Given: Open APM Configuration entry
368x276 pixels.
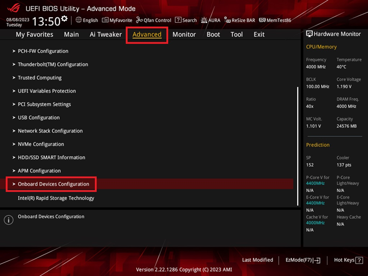Looking at the screenshot, I should tap(39, 170).
